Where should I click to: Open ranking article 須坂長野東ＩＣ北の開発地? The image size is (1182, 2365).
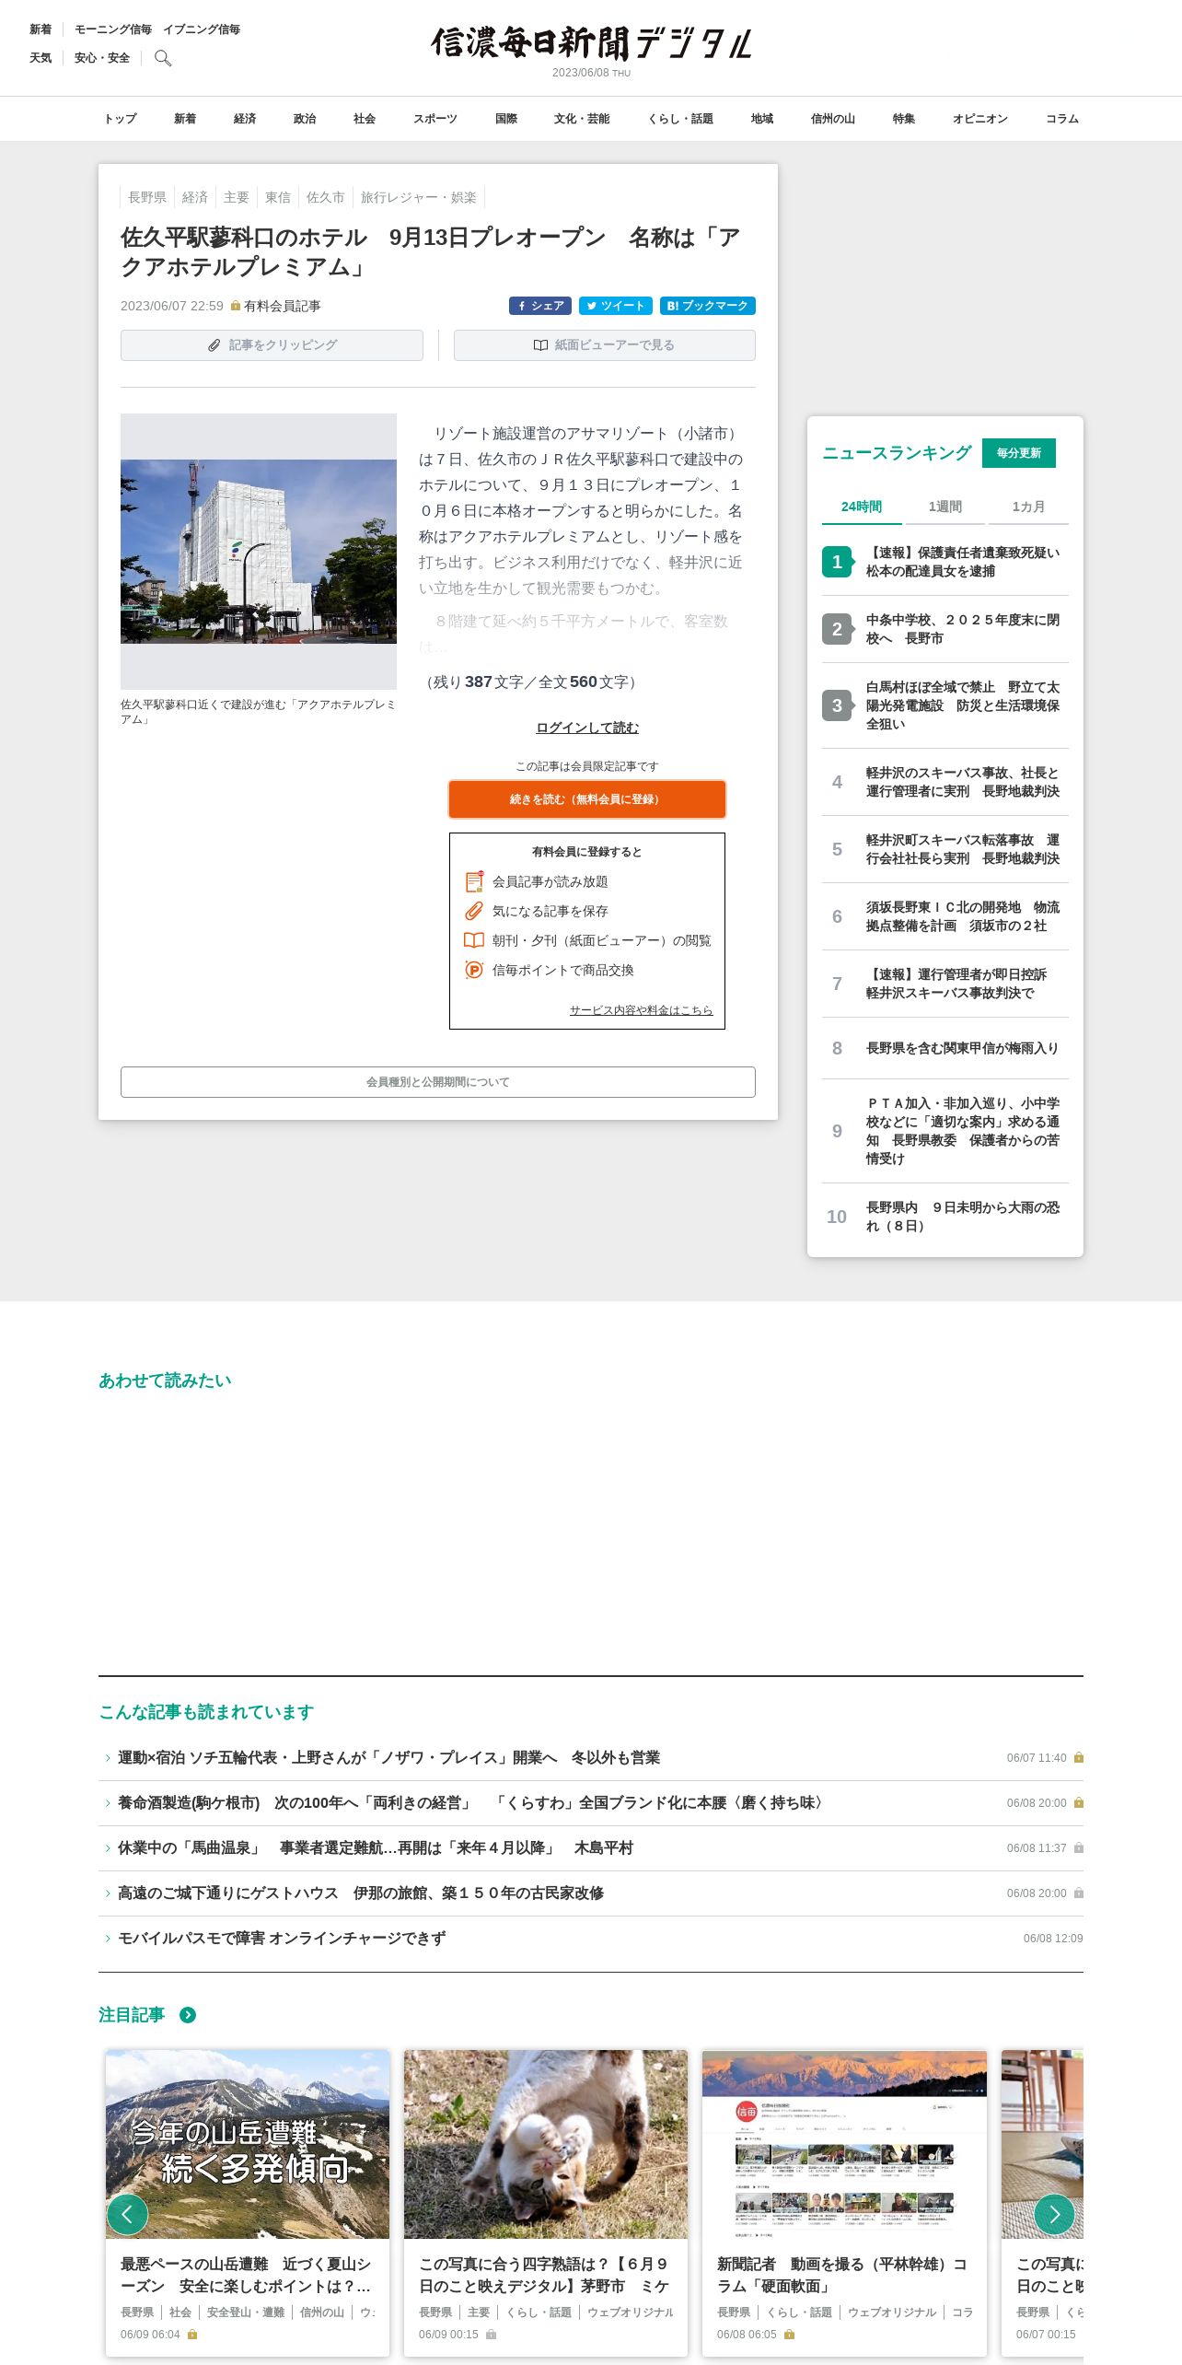tap(963, 916)
